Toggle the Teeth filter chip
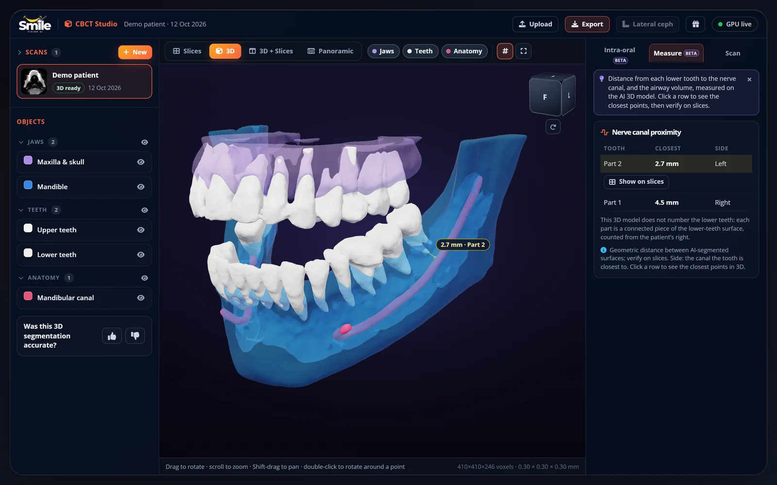The height and width of the screenshot is (485, 777). [420, 51]
